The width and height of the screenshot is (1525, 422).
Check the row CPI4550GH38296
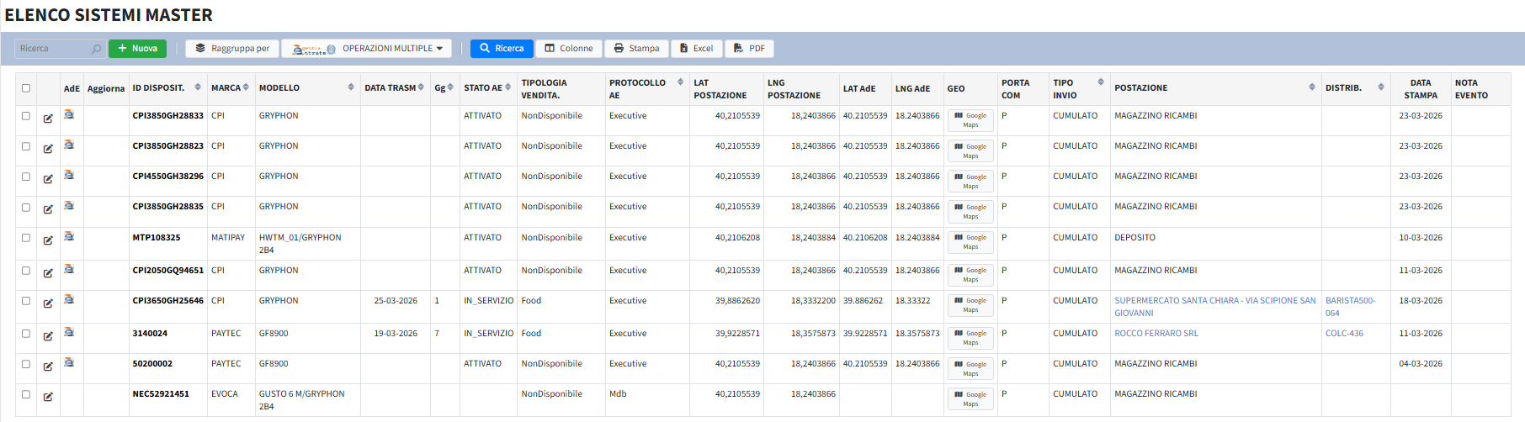26,177
